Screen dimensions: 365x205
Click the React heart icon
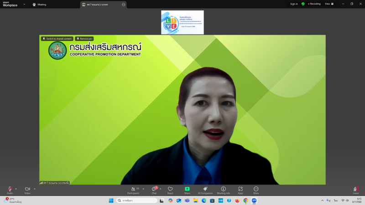click(170, 189)
